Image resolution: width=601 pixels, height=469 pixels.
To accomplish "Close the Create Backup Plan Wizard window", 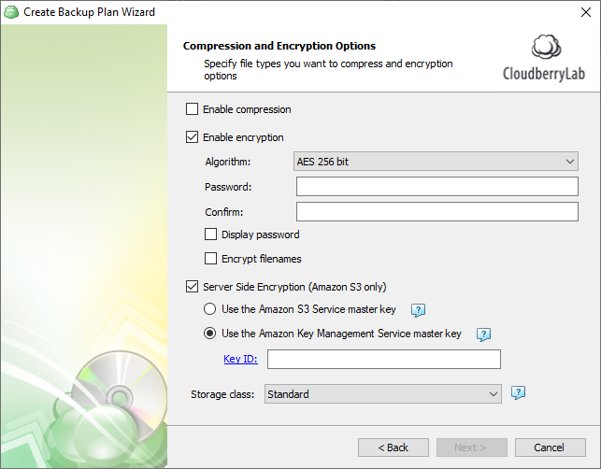I will click(x=586, y=12).
